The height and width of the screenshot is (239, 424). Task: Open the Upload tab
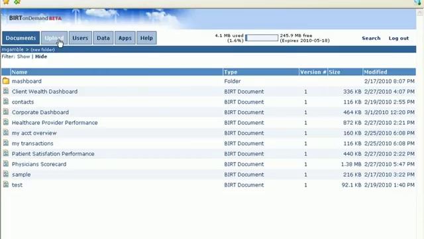(54, 38)
